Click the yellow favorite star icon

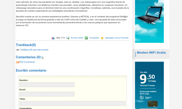102,38
